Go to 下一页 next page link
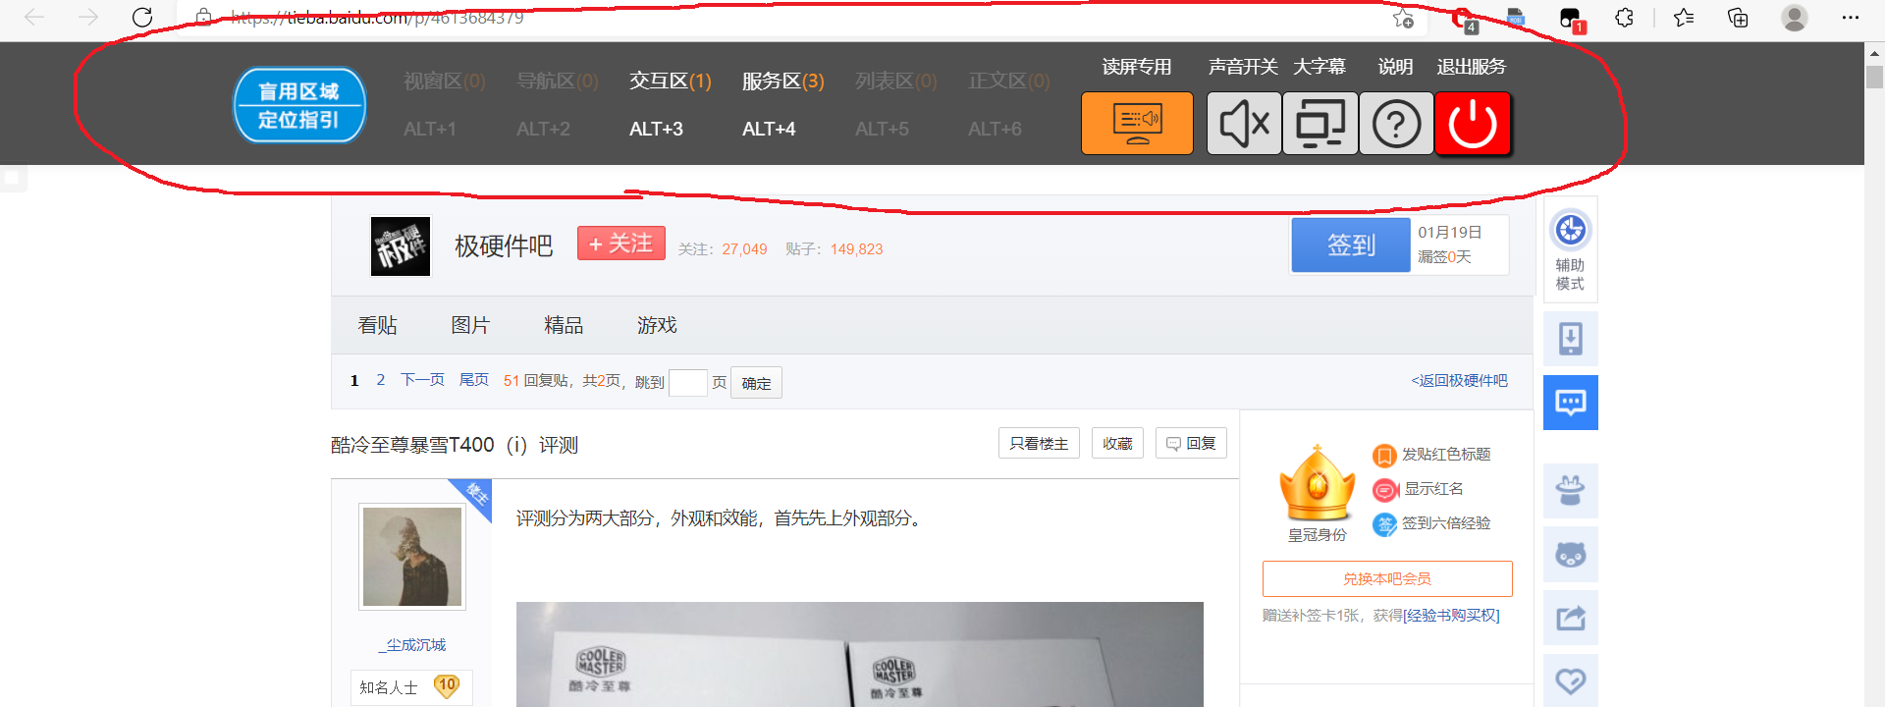 pyautogui.click(x=422, y=380)
